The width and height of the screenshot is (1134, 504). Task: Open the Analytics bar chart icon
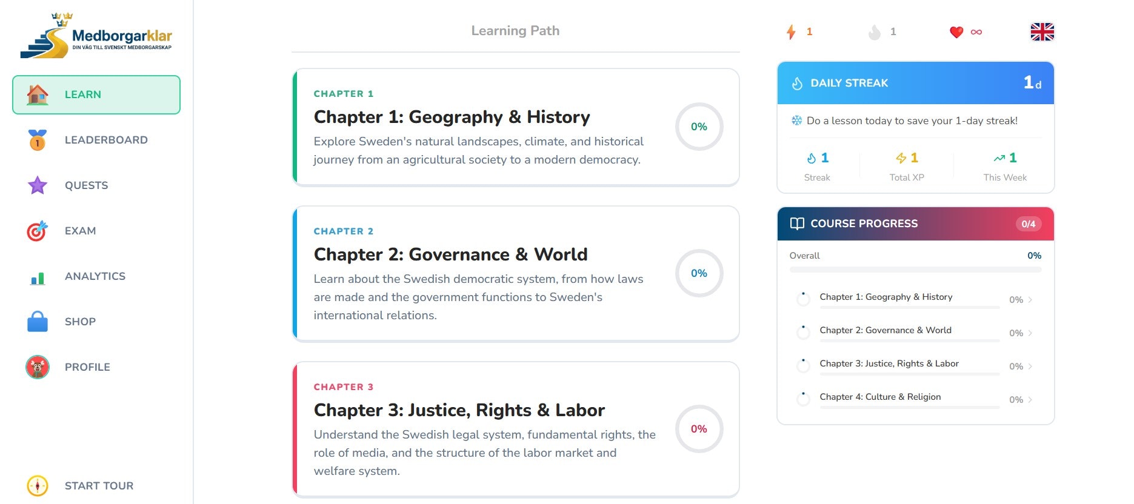click(38, 278)
